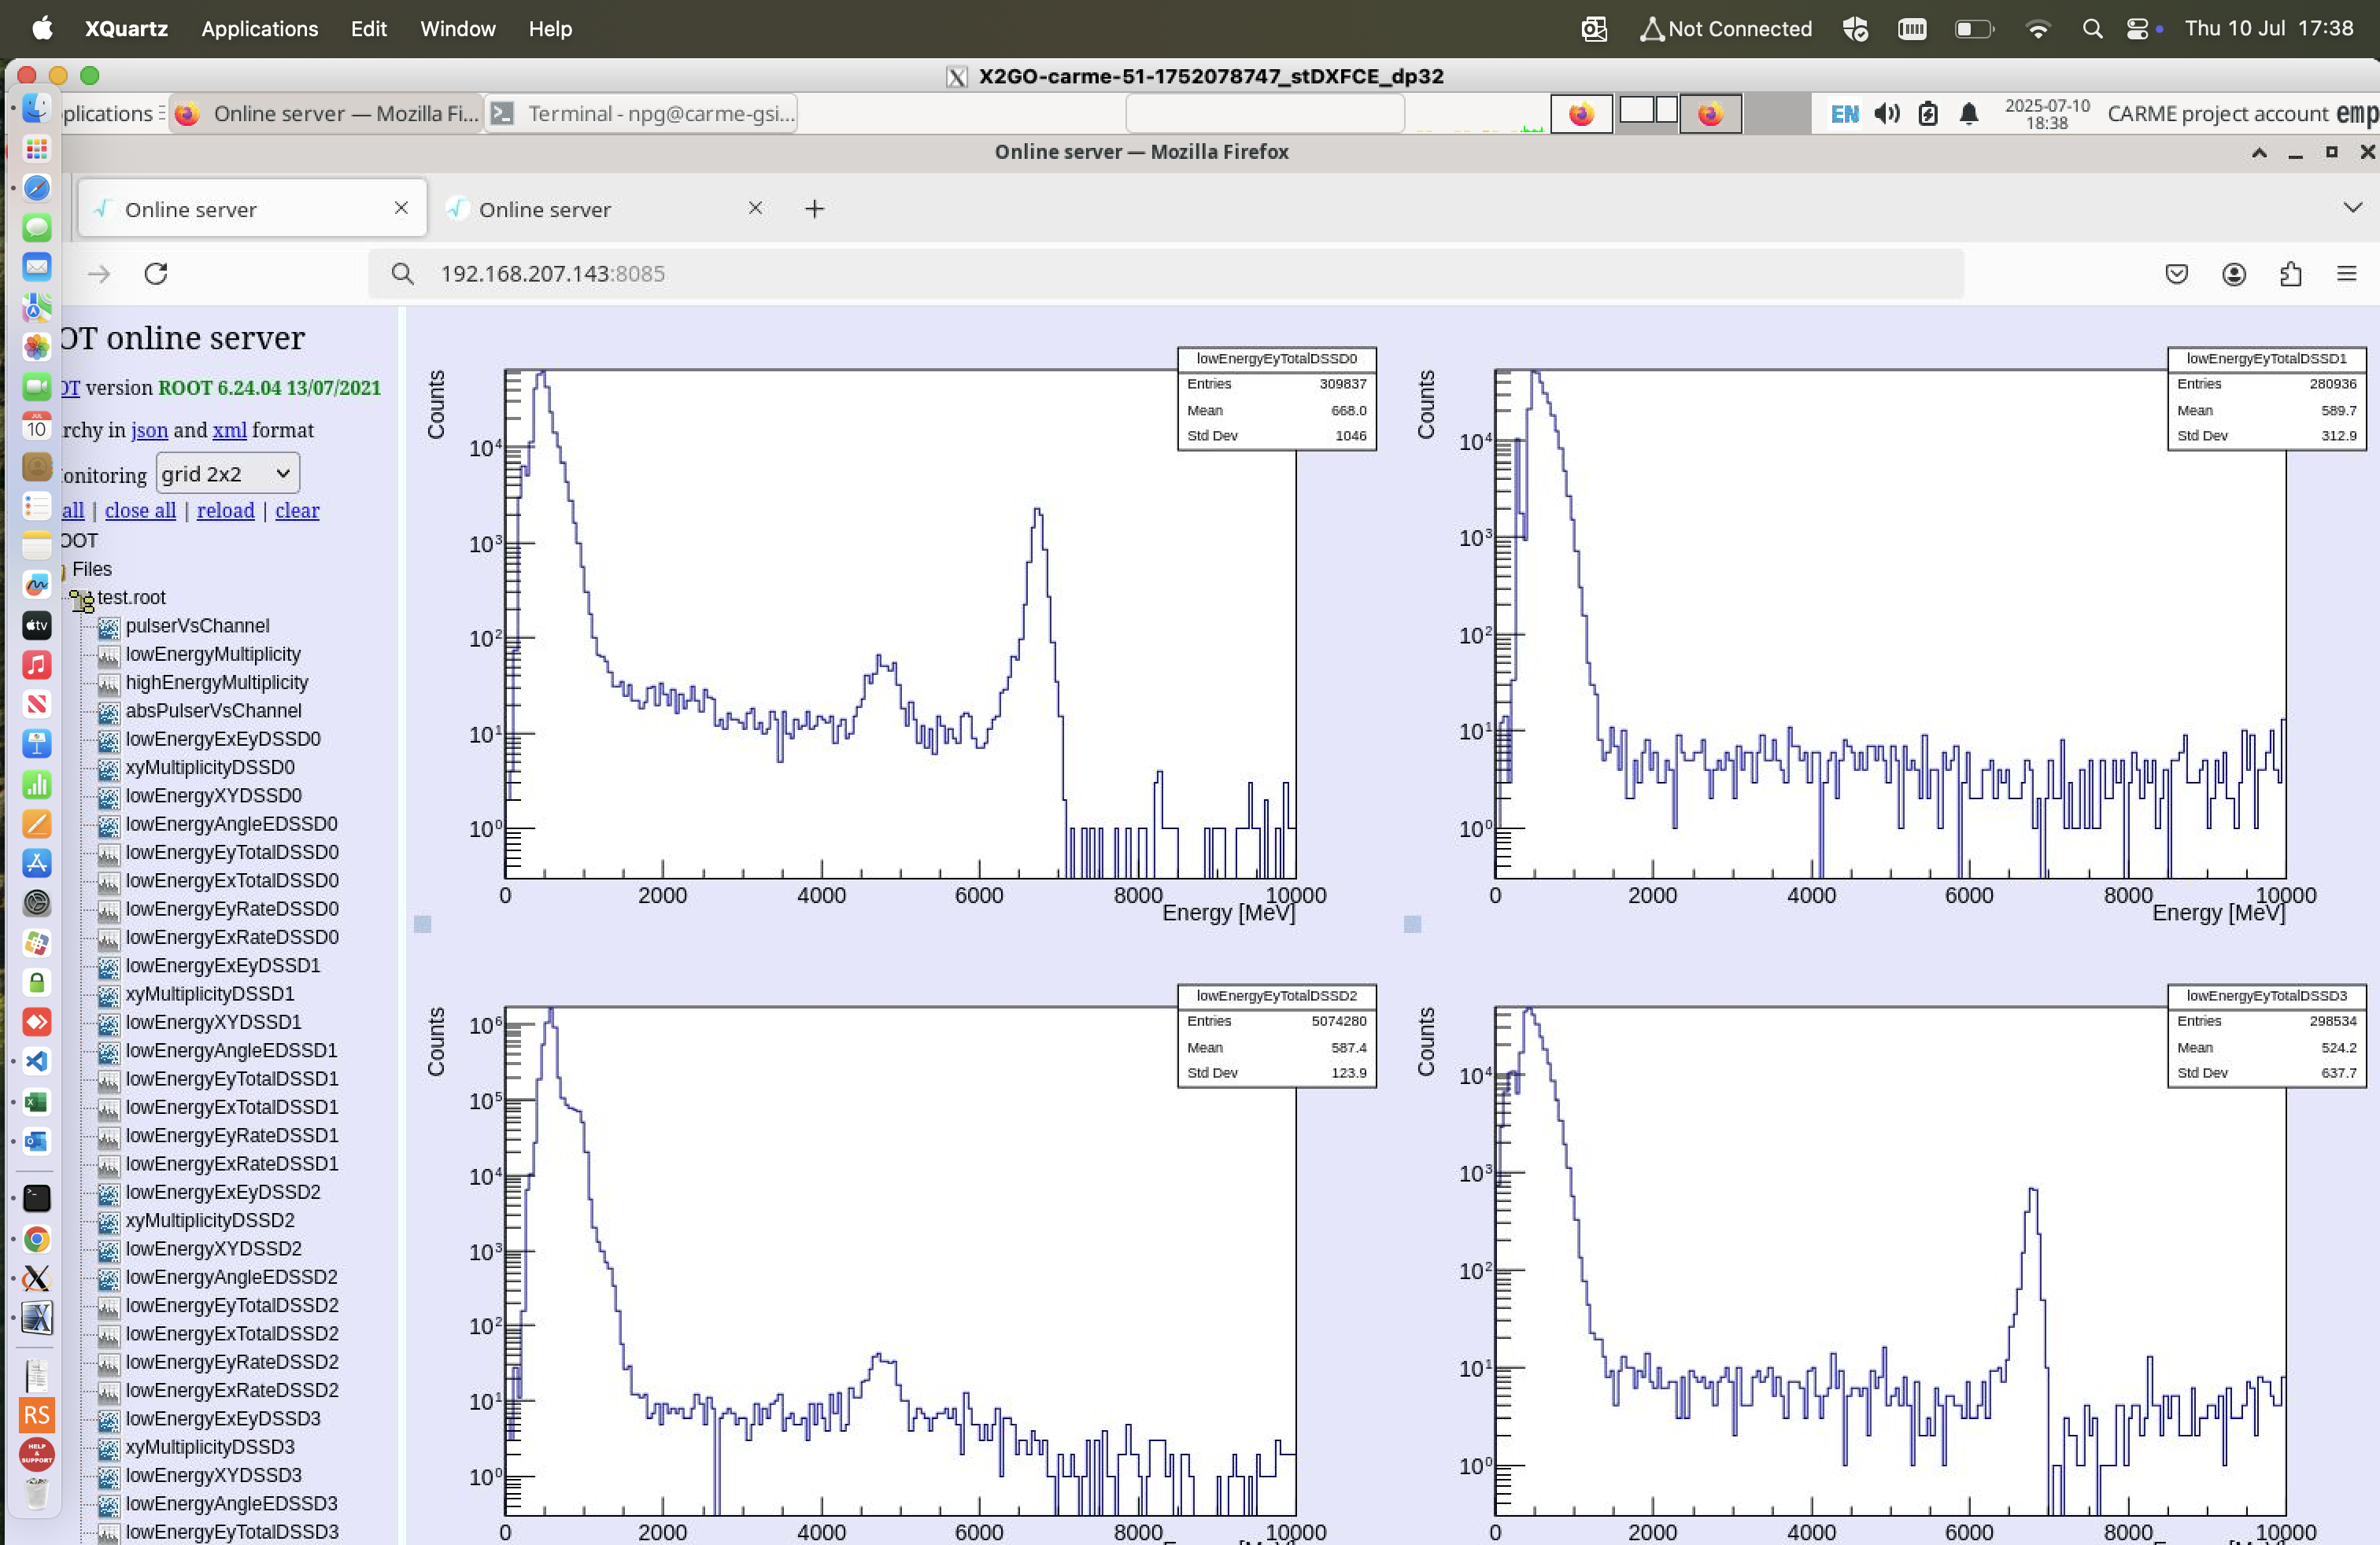This screenshot has width=2380, height=1545.
Task: Click the notification bell in panel
Action: (1968, 114)
